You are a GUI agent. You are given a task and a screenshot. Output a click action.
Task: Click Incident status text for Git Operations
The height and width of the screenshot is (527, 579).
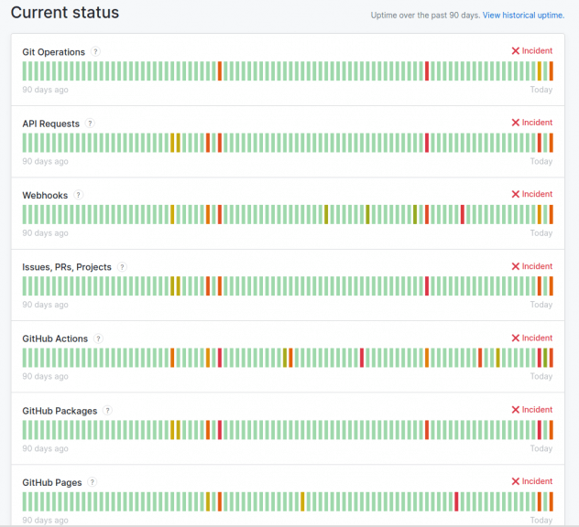pos(537,51)
